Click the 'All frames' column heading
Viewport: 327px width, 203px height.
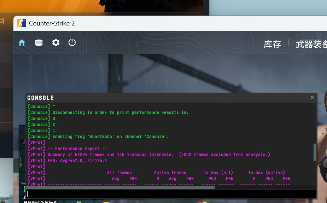click(119, 173)
